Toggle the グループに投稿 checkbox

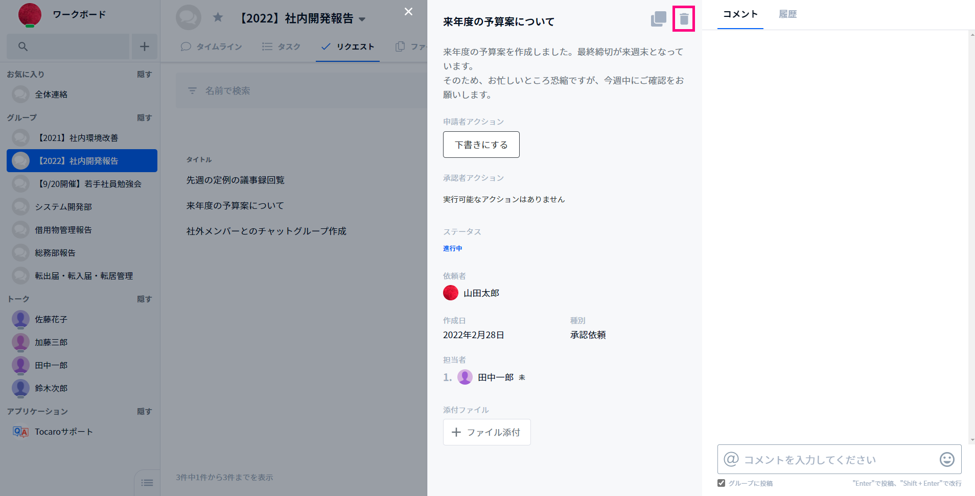721,483
